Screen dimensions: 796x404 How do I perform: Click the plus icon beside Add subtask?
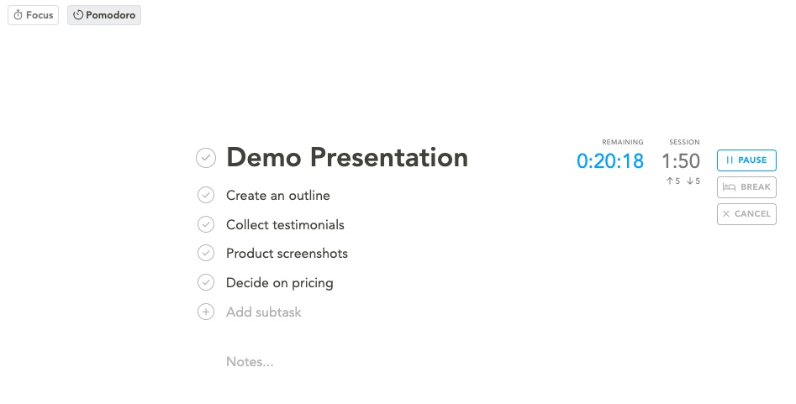pos(206,312)
